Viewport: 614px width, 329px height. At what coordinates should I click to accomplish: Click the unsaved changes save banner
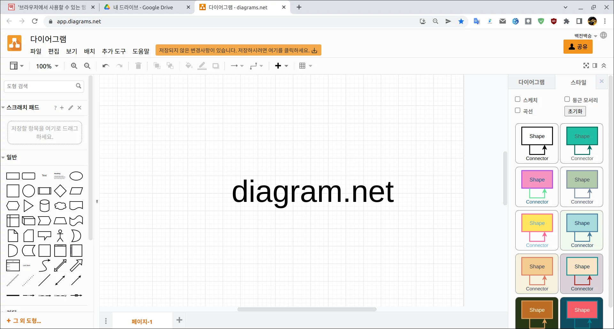pyautogui.click(x=238, y=50)
